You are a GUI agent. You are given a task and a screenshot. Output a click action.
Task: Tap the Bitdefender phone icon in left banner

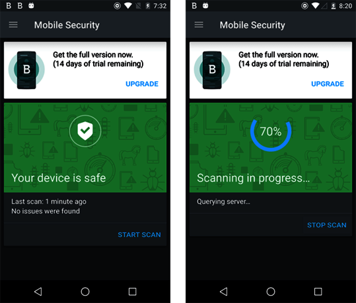click(x=26, y=70)
